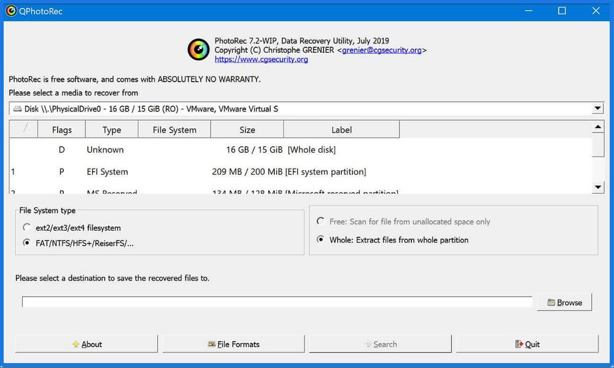
Task: Click the '16 GB / 15 GiB' size cell
Action: point(254,150)
